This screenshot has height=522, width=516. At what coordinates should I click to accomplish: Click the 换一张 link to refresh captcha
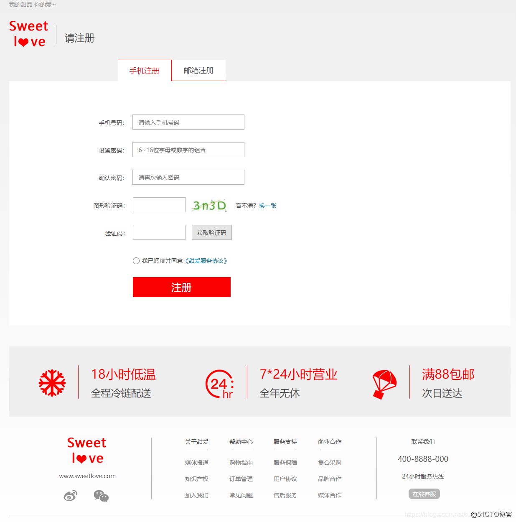(x=267, y=206)
